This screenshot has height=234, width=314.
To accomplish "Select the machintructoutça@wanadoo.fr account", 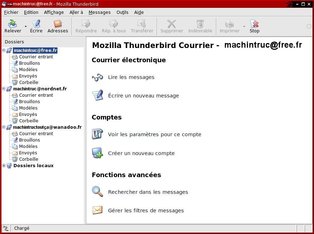I will point(47,127).
